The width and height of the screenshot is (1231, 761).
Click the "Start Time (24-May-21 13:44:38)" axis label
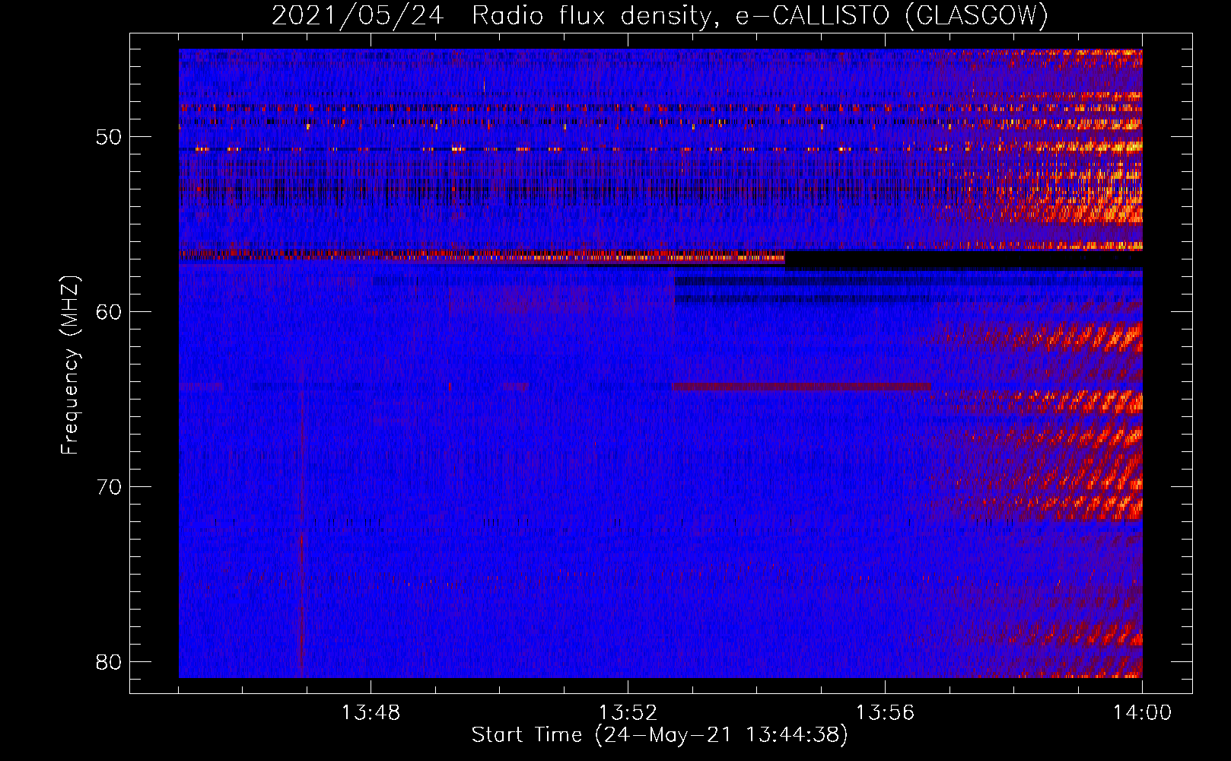point(660,735)
